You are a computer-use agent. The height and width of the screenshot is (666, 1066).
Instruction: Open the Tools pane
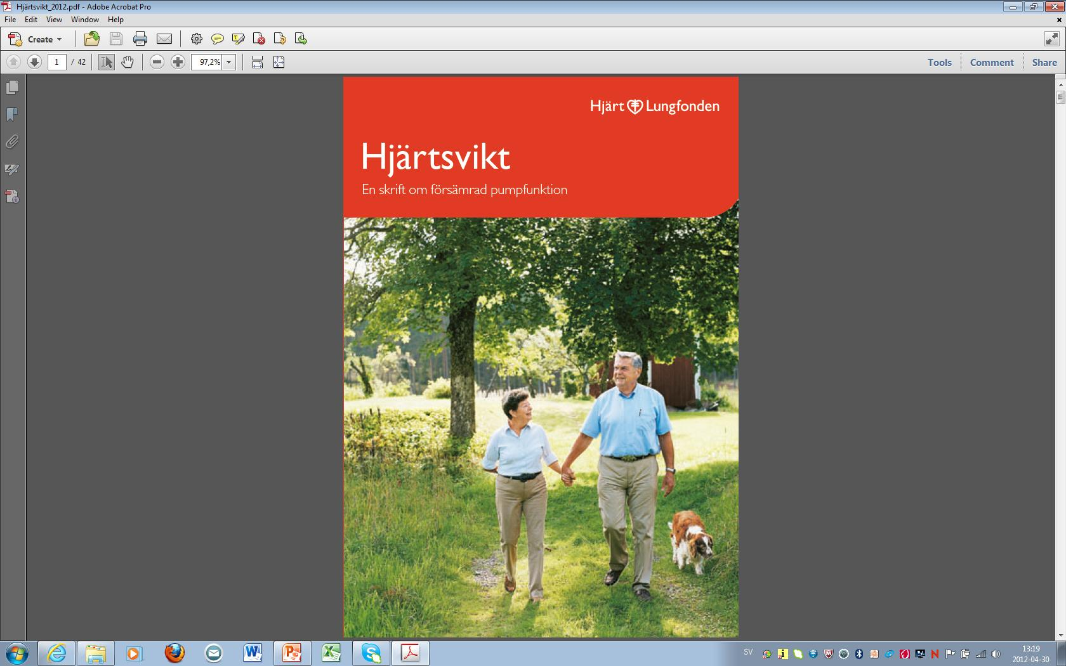[x=940, y=62]
